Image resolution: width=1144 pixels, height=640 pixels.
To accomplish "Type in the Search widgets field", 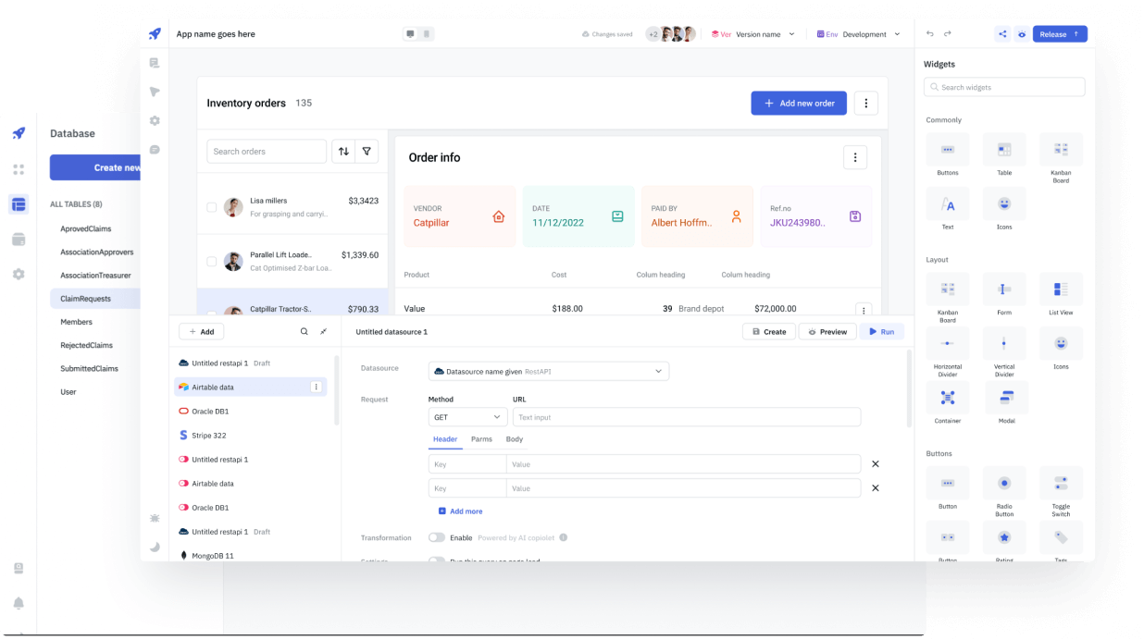I will (1003, 86).
